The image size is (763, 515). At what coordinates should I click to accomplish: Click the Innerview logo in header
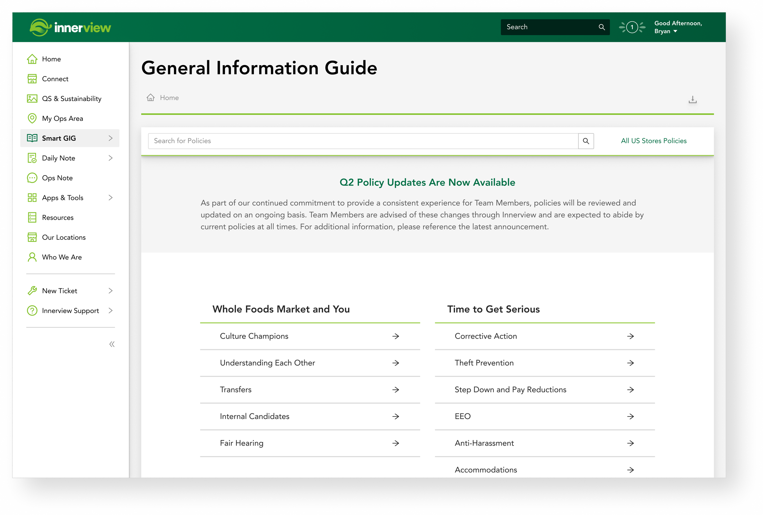point(70,27)
